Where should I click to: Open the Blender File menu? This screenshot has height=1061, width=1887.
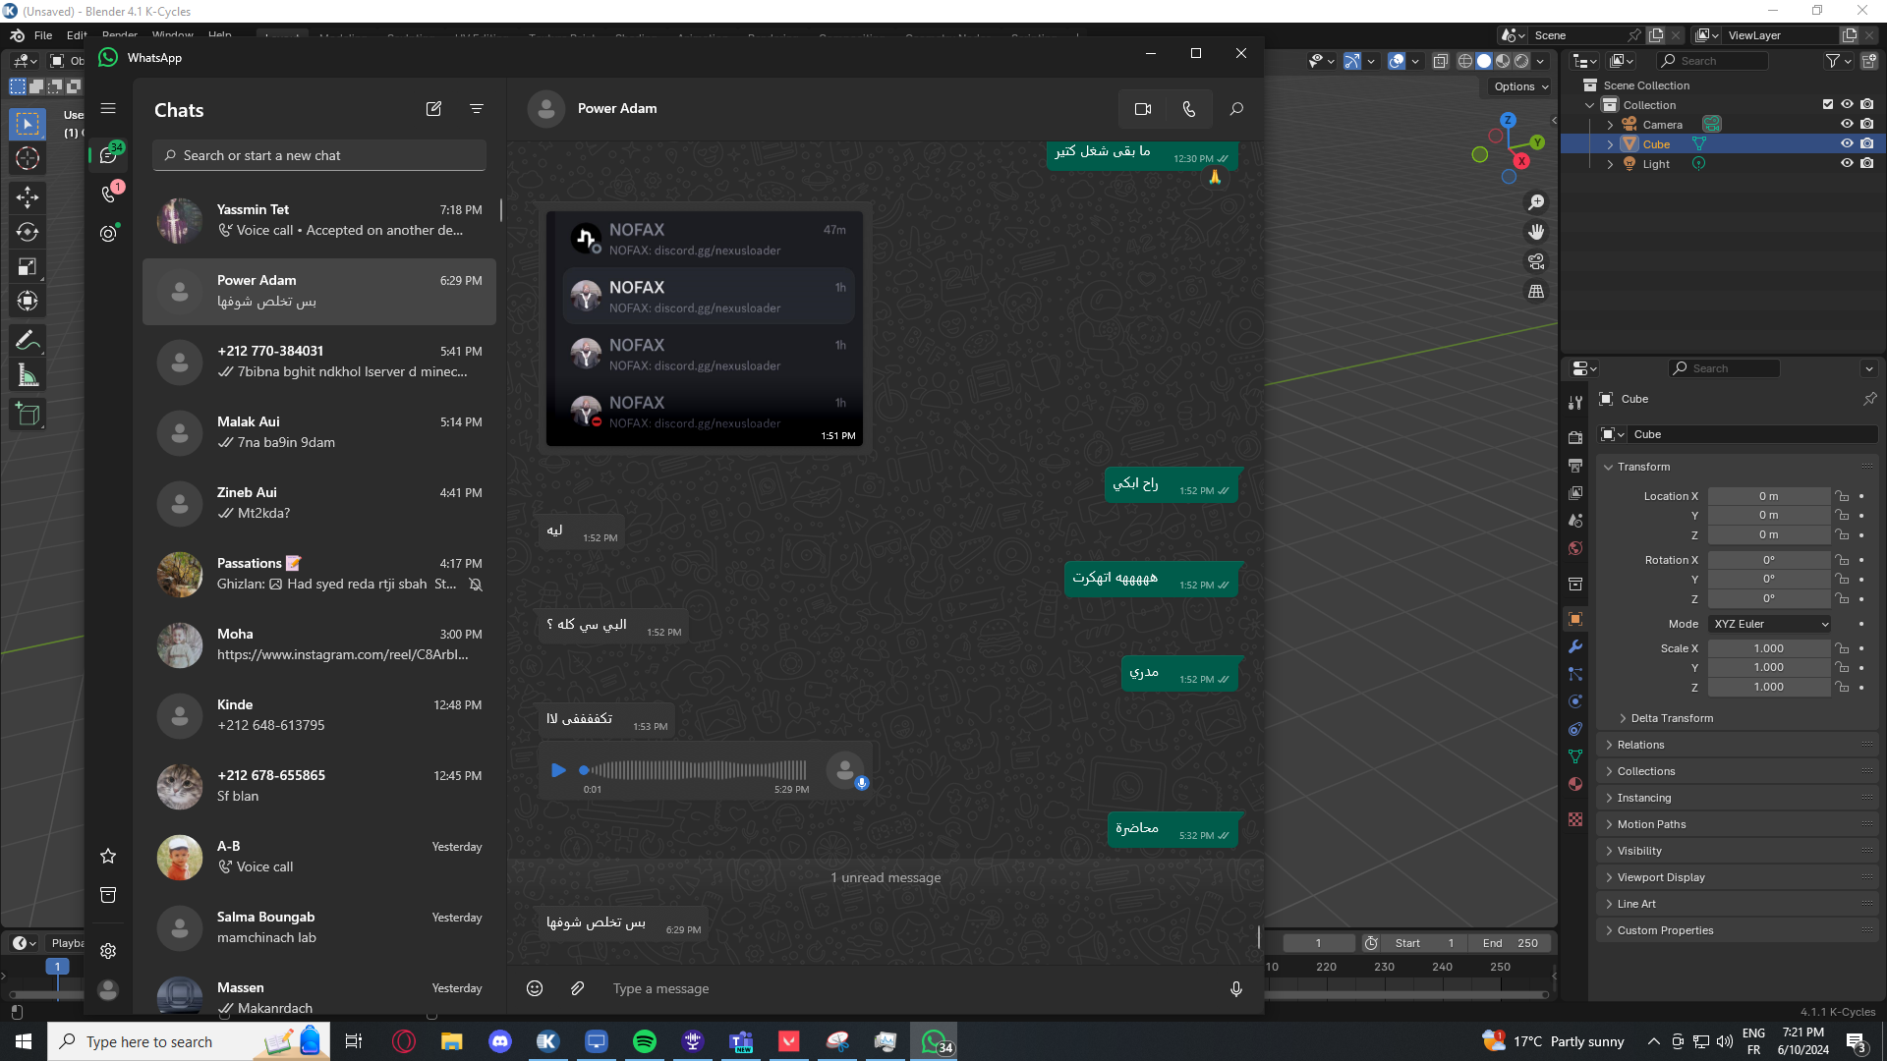click(43, 35)
